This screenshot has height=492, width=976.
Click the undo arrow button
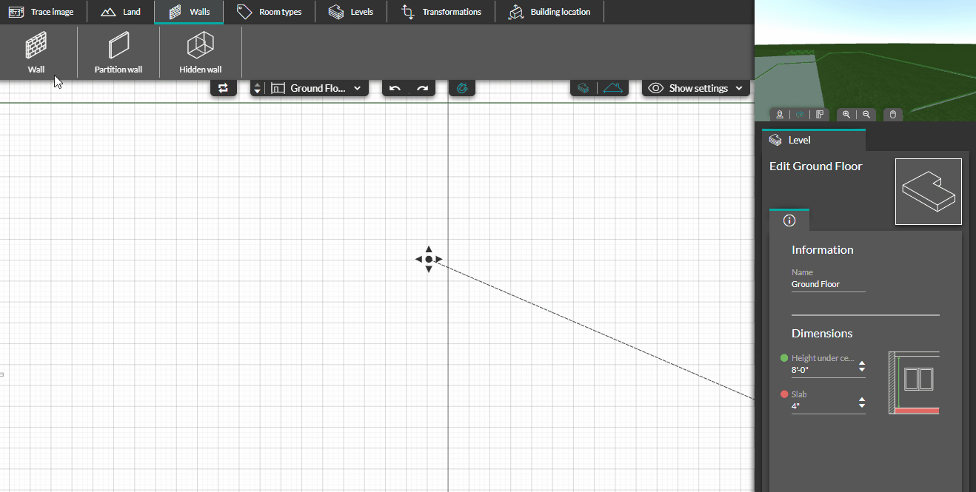(395, 88)
